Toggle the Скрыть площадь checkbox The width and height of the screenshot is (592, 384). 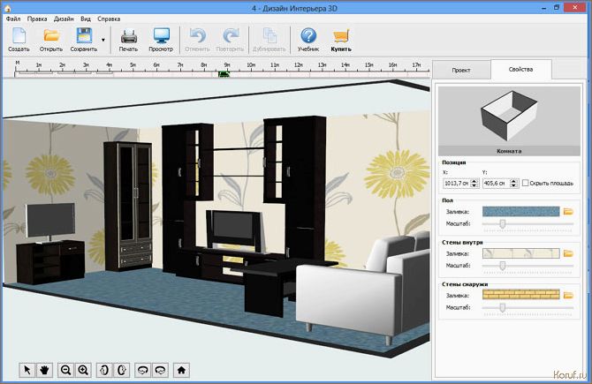pyautogui.click(x=525, y=183)
